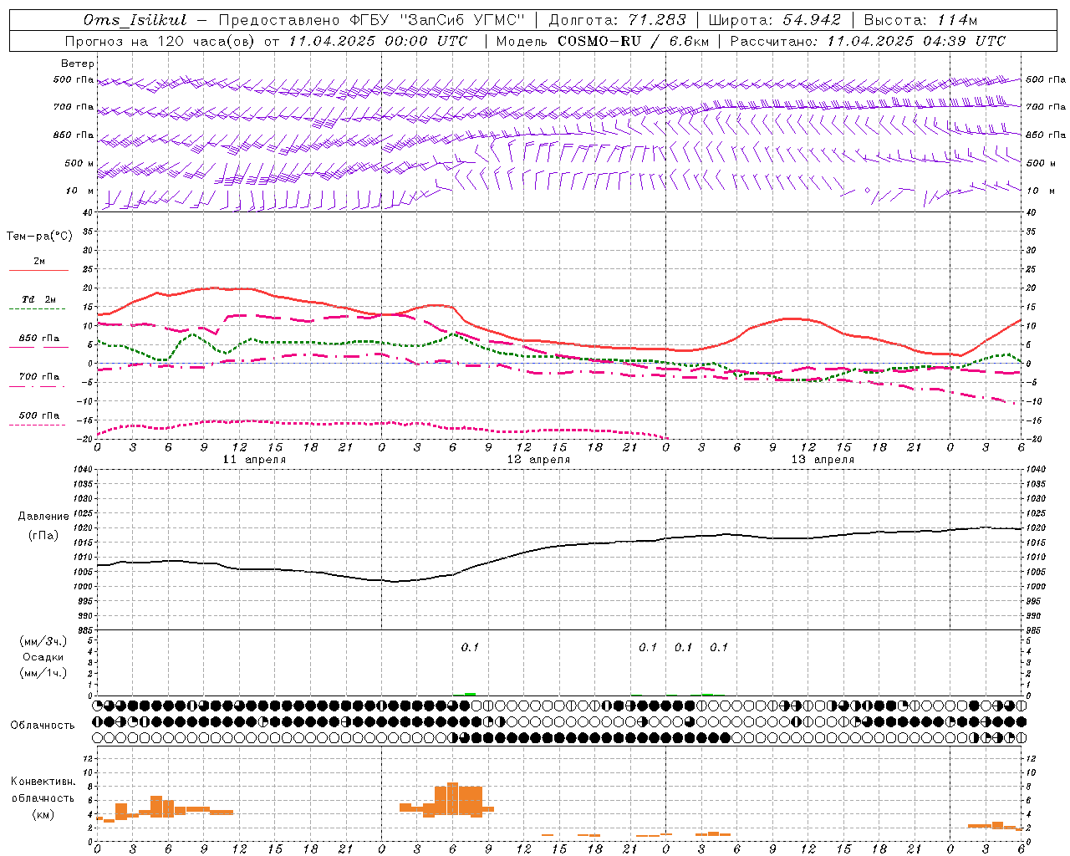Click the red solid line sample under 2м legend
This screenshot has width=1070, height=856.
[38, 271]
